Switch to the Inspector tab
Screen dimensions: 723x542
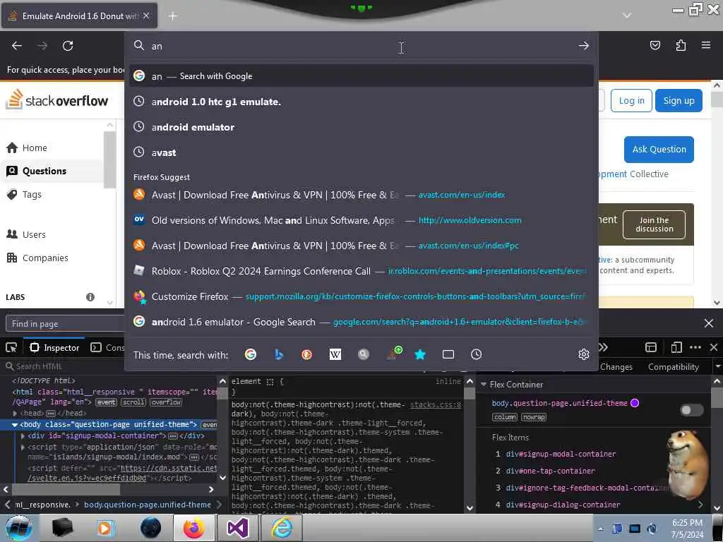(55, 347)
